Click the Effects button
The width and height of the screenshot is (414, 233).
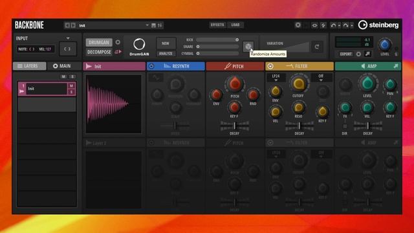[217, 25]
